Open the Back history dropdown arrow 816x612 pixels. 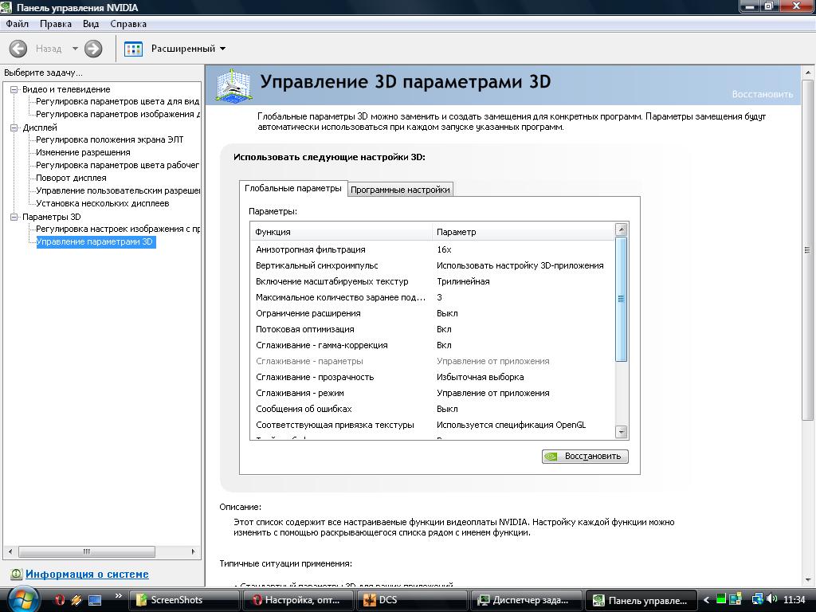75,49
